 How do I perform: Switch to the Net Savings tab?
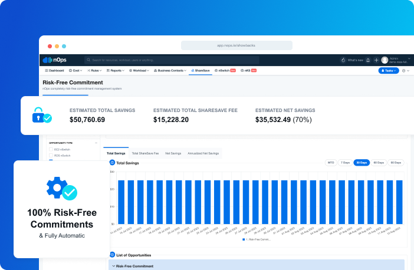coord(173,153)
